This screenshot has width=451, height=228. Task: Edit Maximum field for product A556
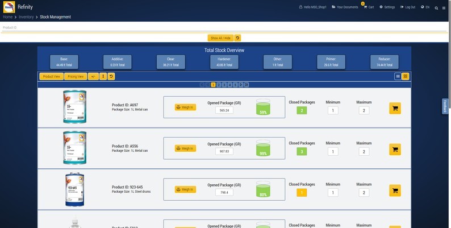(x=364, y=152)
